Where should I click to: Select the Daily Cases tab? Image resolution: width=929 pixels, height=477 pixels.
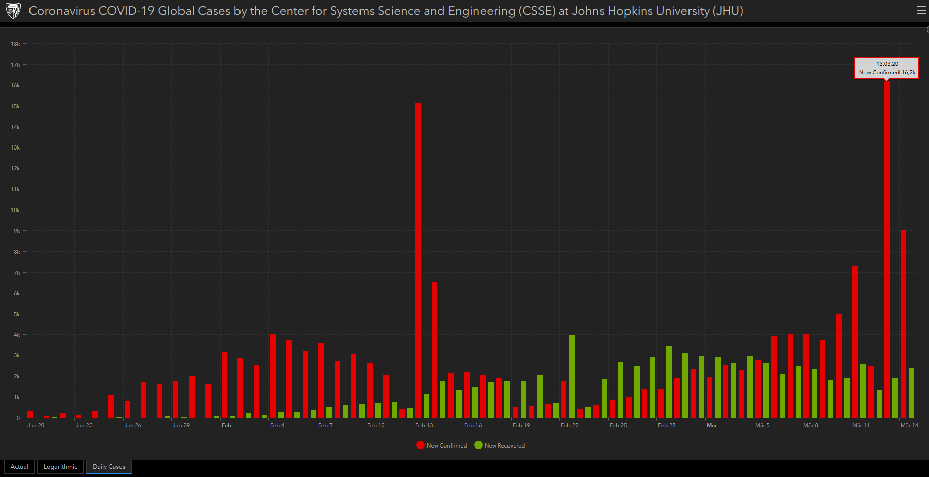pyautogui.click(x=109, y=467)
